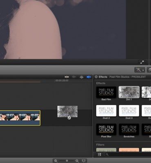Click the video preview in the viewer
The width and height of the screenshot is (151, 163).
click(63, 29)
